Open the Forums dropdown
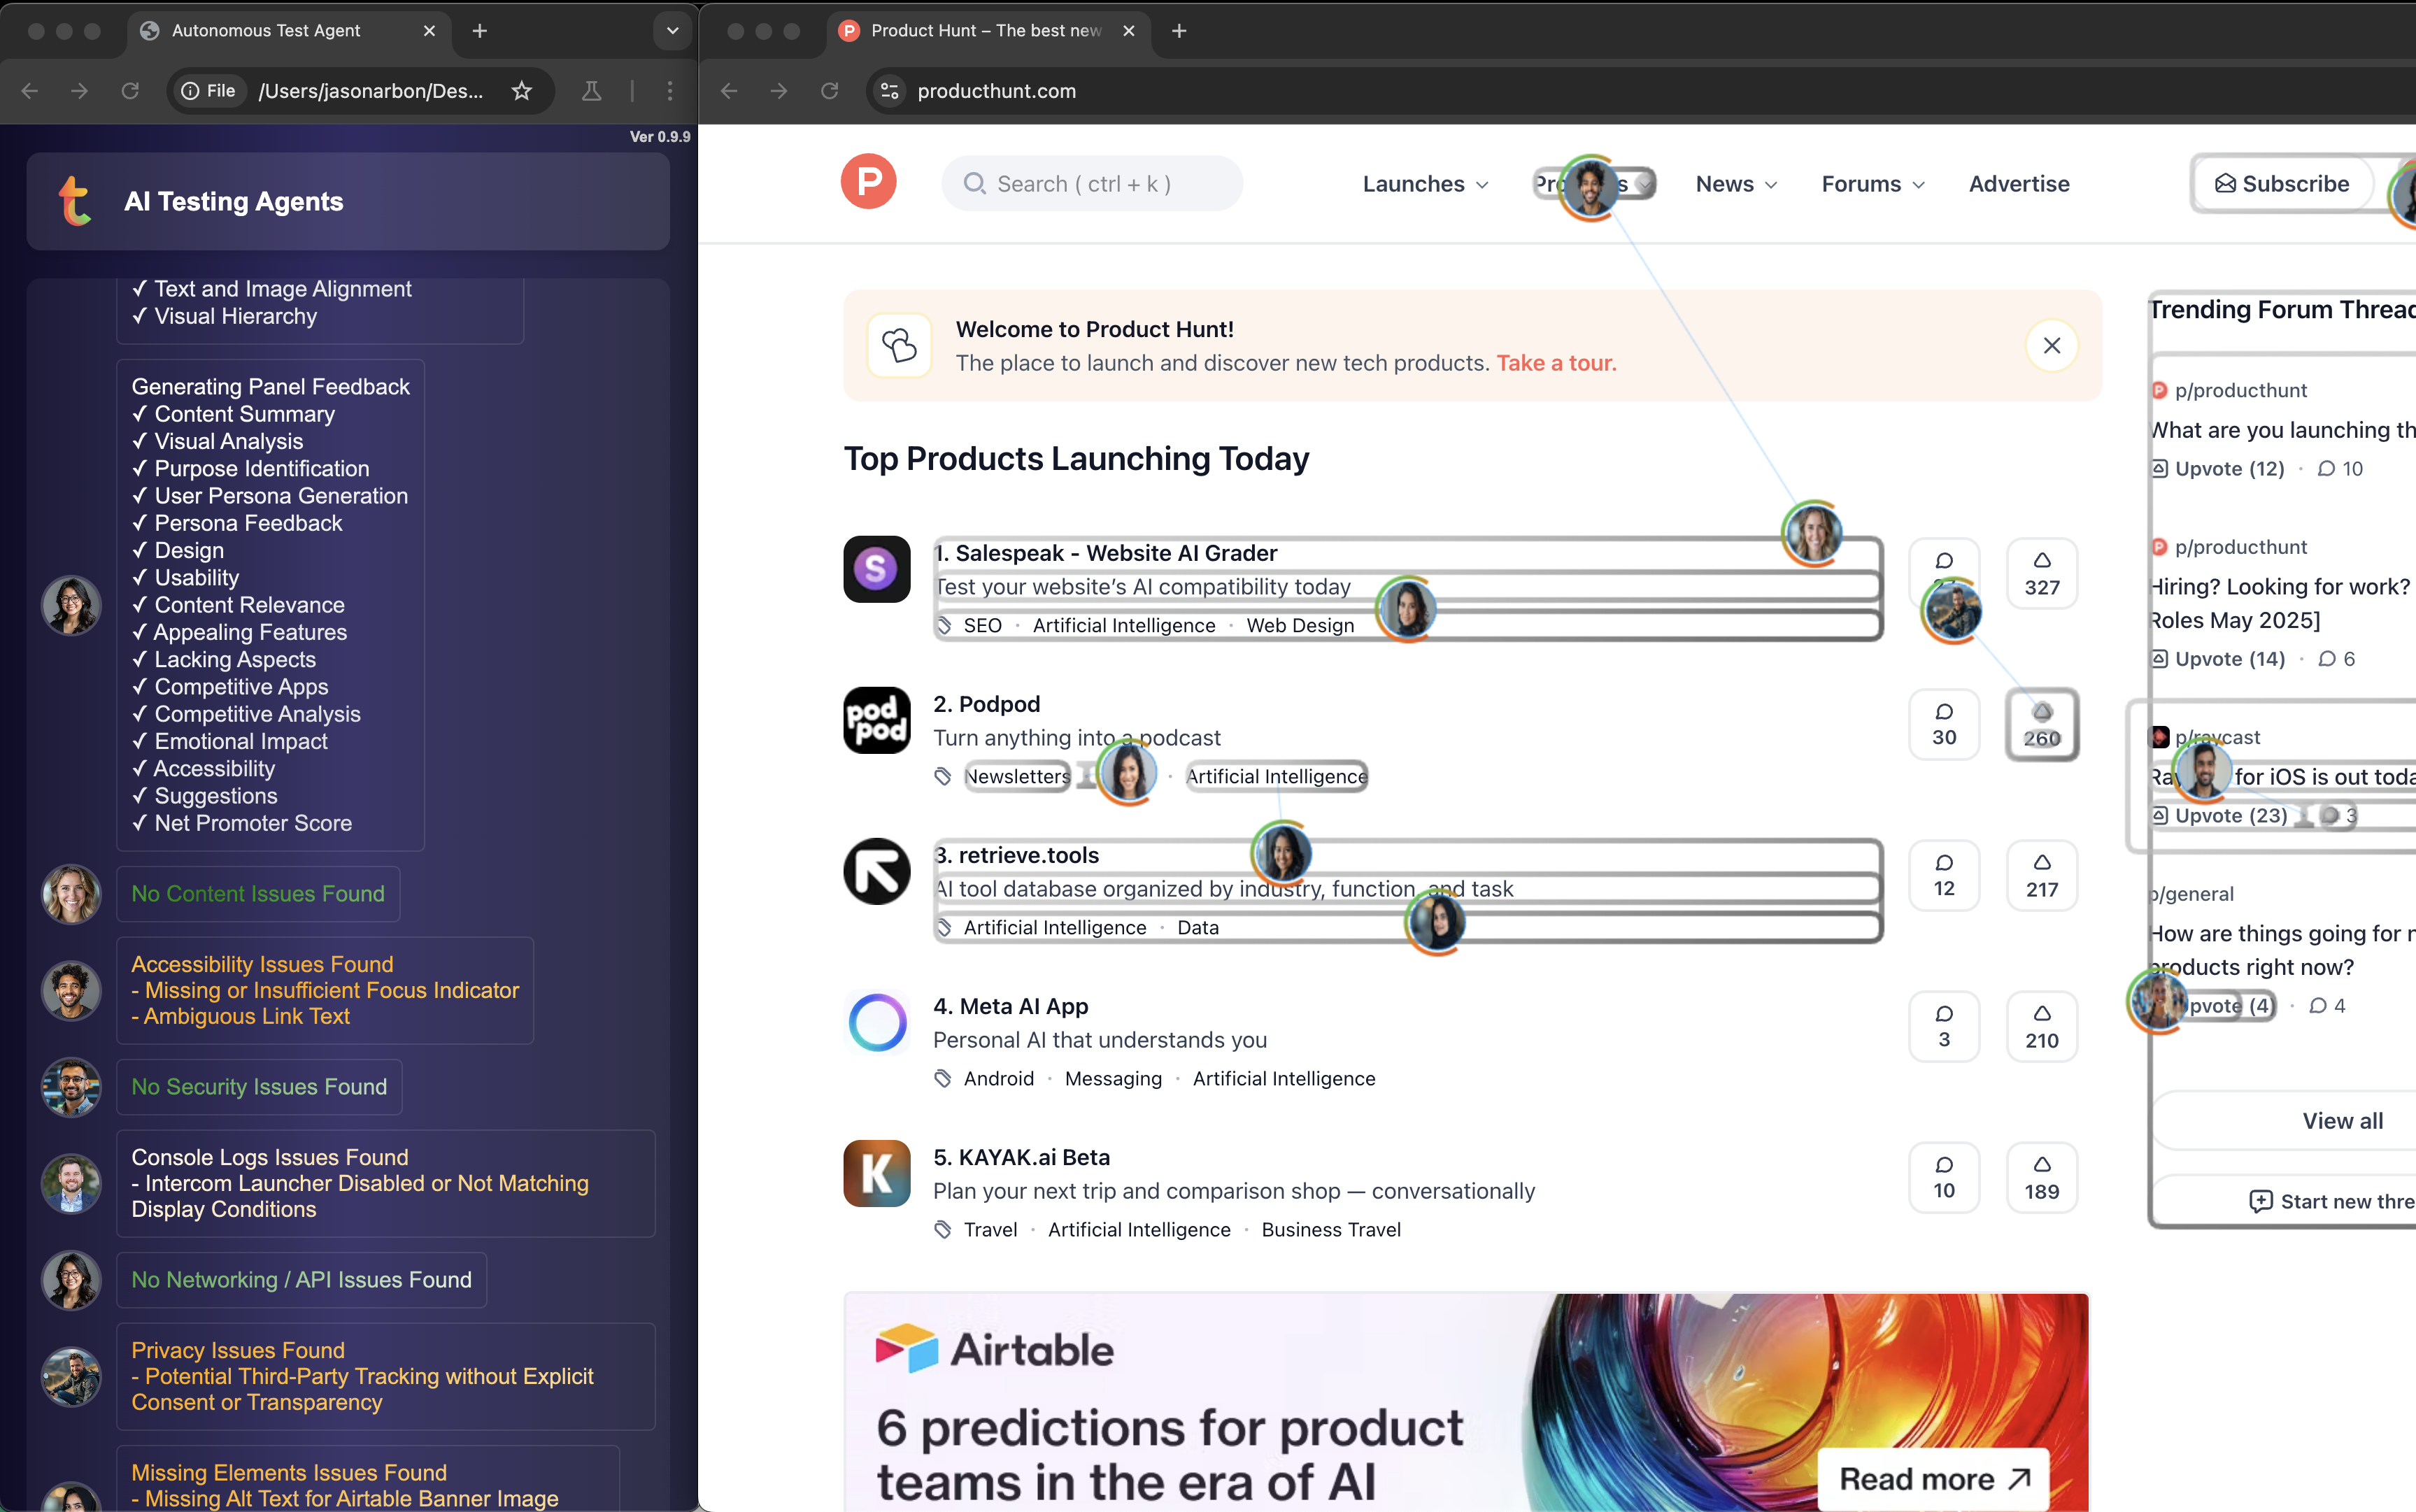 pyautogui.click(x=1872, y=184)
